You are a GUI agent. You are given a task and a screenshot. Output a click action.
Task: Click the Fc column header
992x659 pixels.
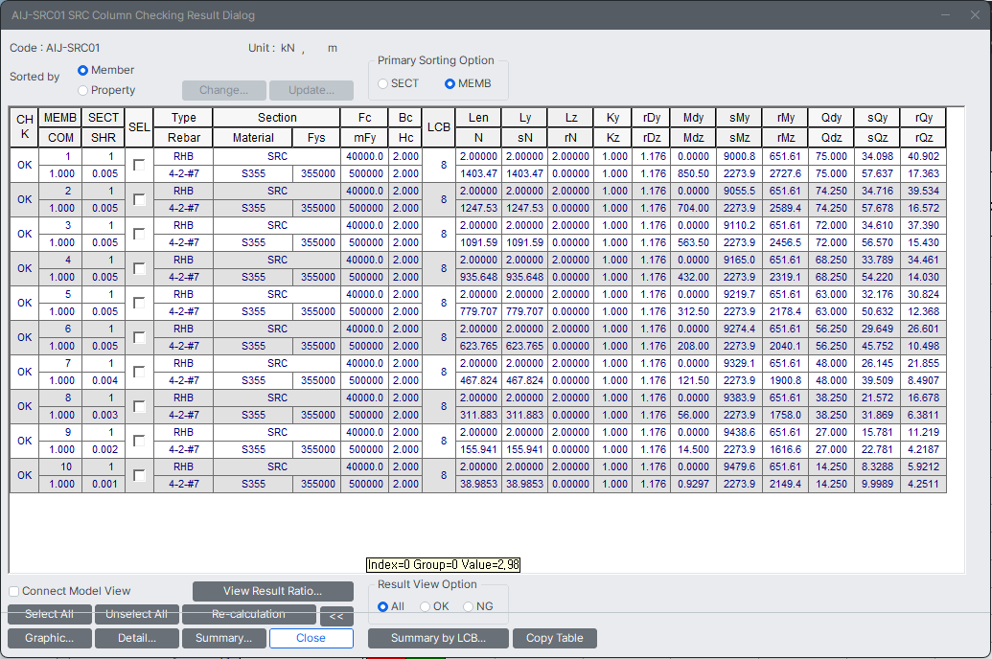click(x=365, y=118)
